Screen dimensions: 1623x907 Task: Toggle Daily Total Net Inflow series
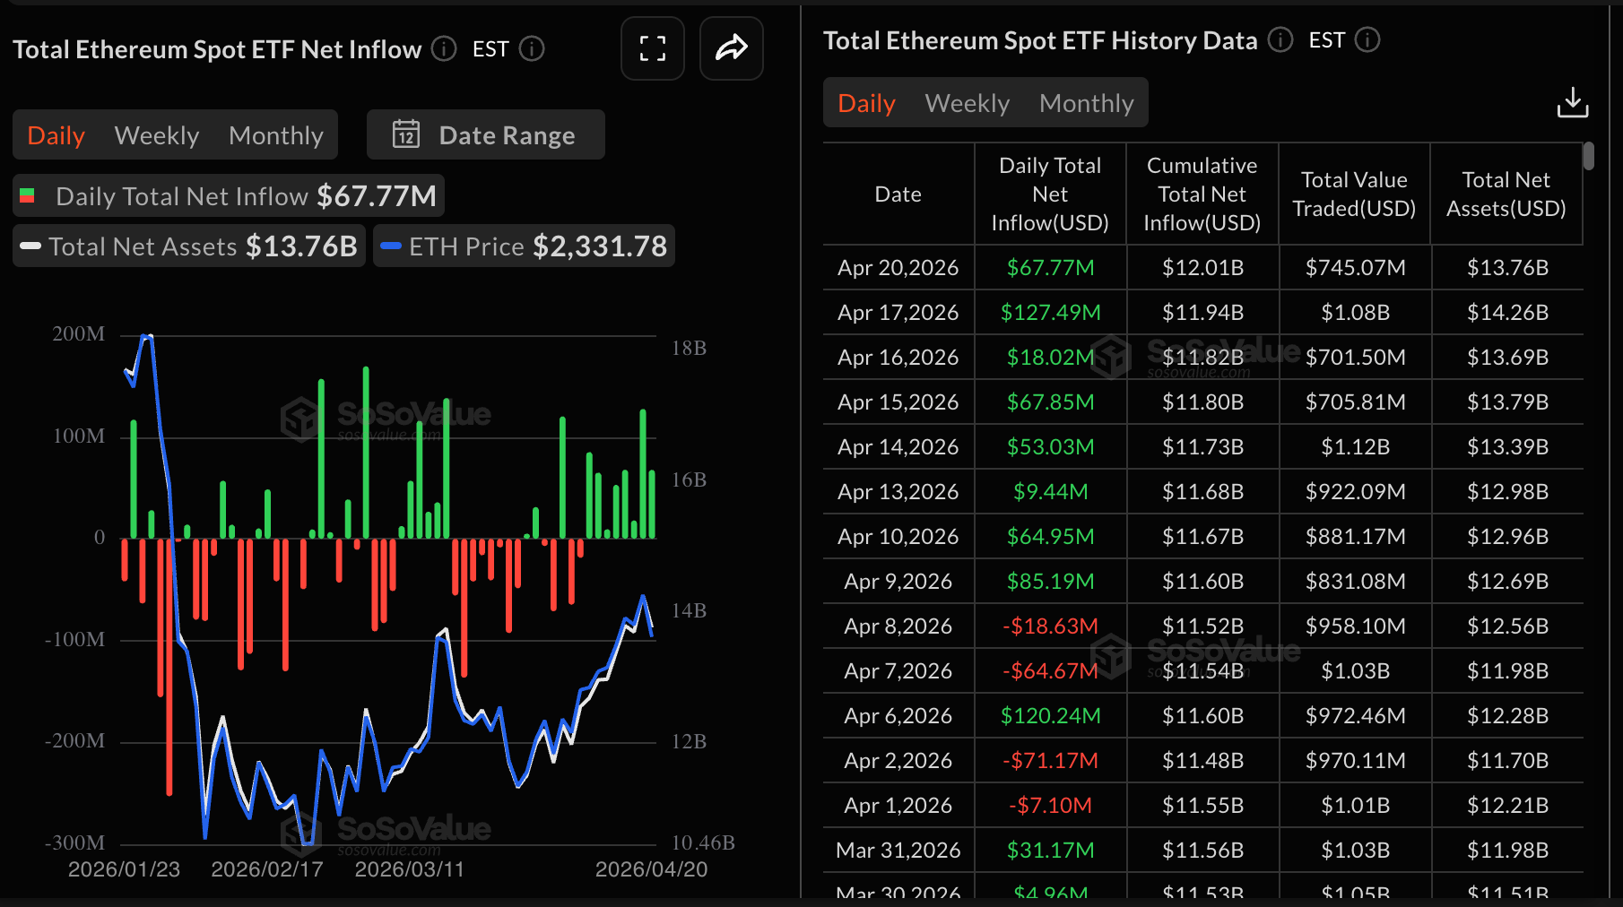point(229,195)
